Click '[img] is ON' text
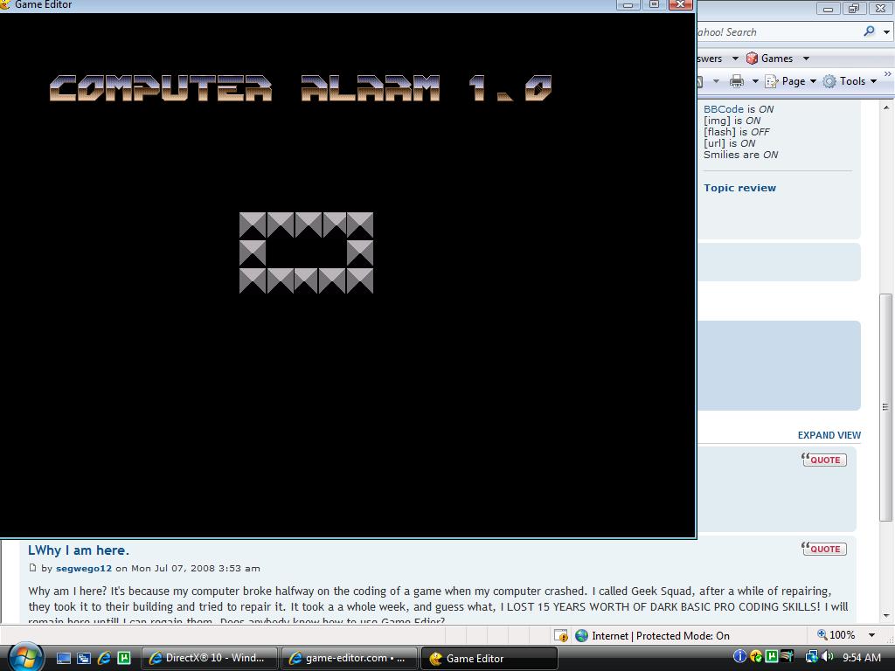Screen dimensions: 895x671 (x=732, y=121)
